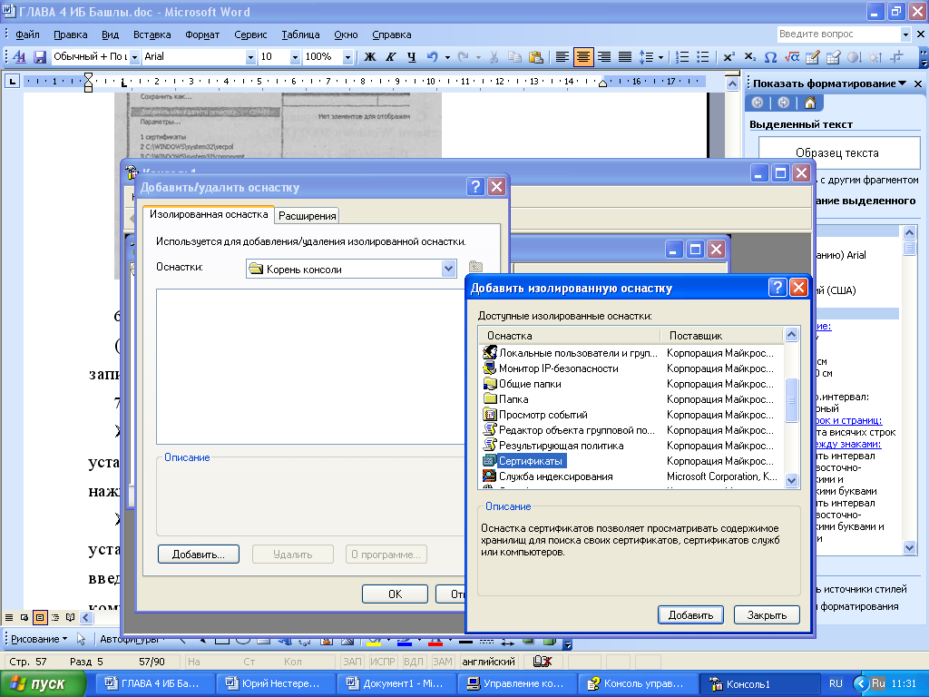Open the Вставка menu
Image resolution: width=929 pixels, height=697 pixels.
[152, 35]
